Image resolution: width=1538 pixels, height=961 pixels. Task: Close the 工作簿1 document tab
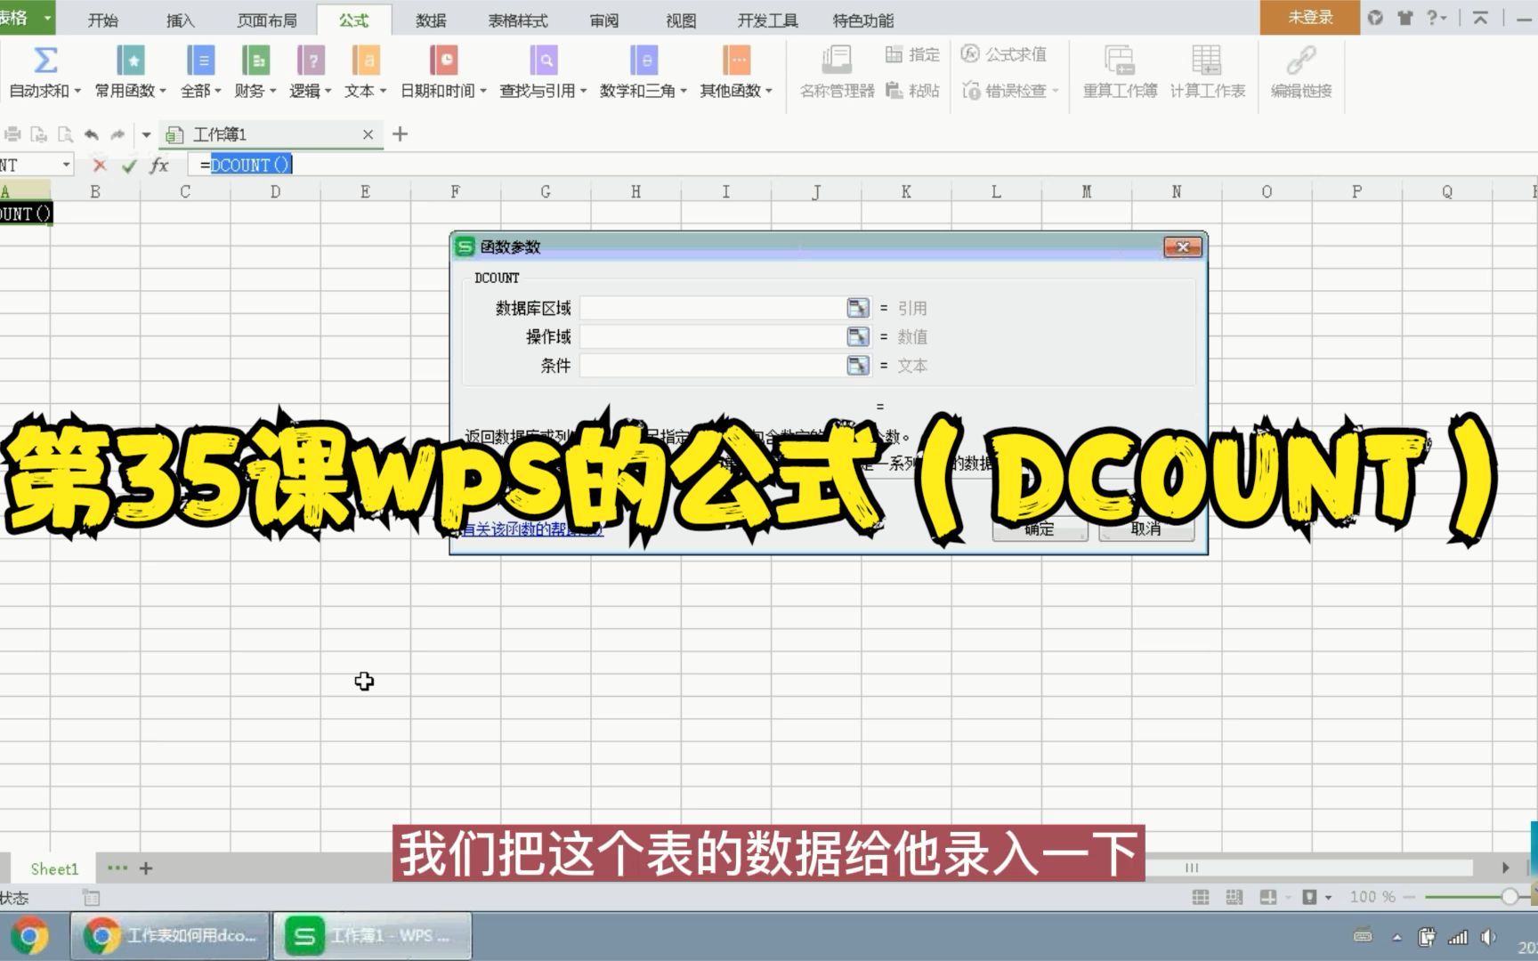click(x=368, y=134)
